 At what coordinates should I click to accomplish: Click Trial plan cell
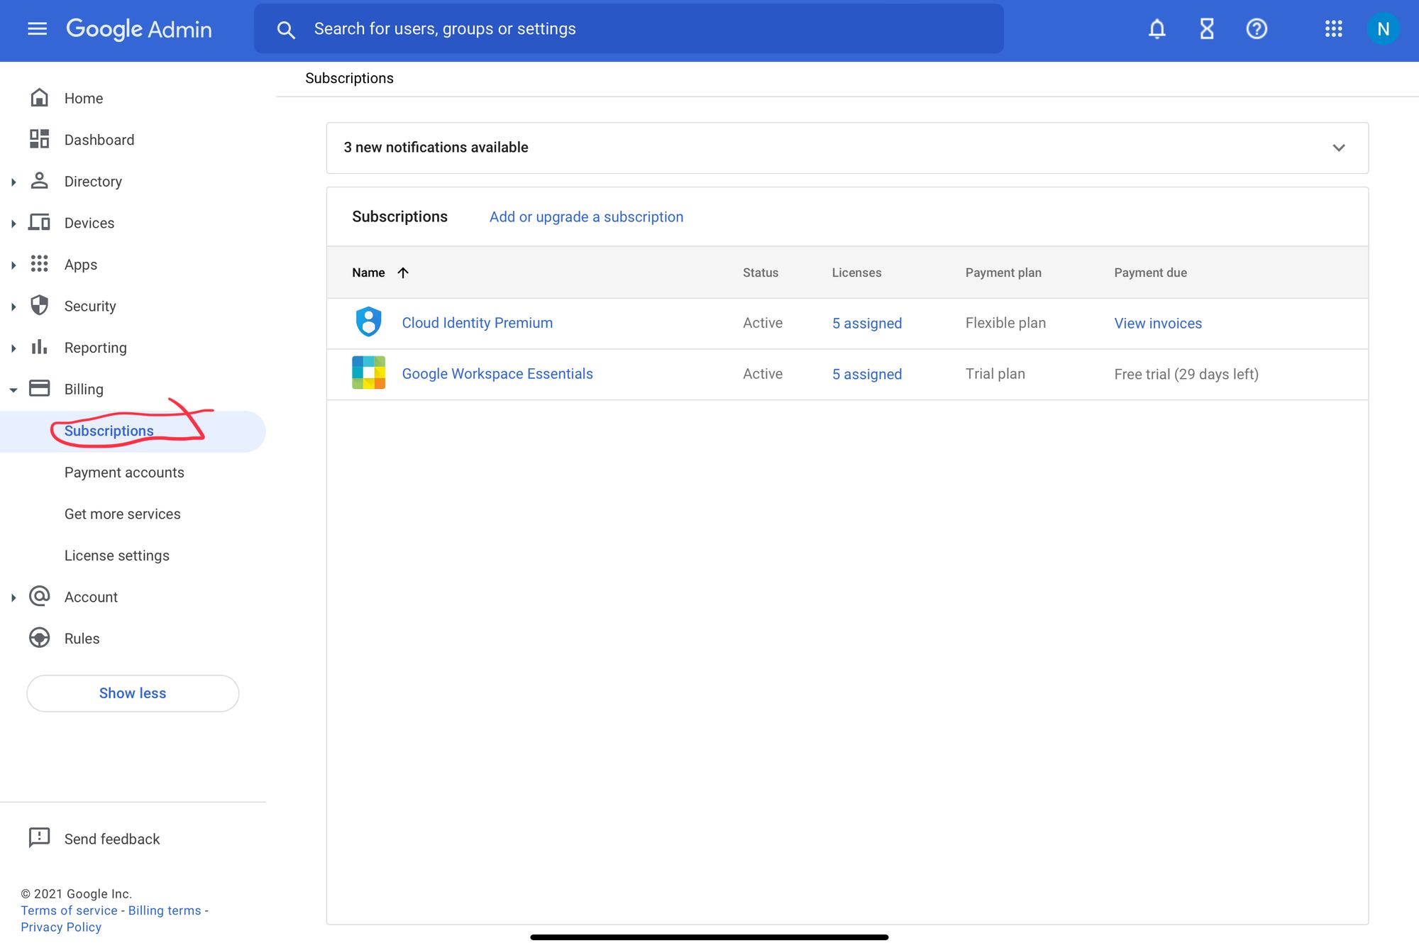[x=995, y=374]
